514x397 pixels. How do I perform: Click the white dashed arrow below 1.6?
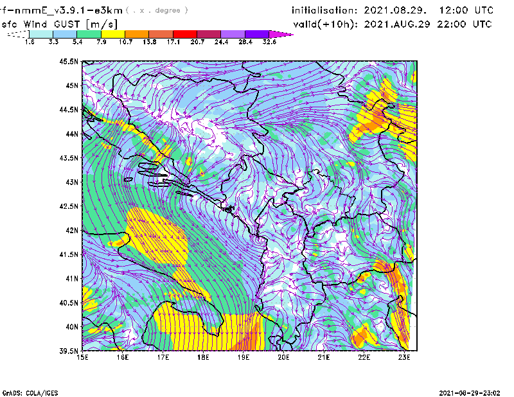[18, 34]
